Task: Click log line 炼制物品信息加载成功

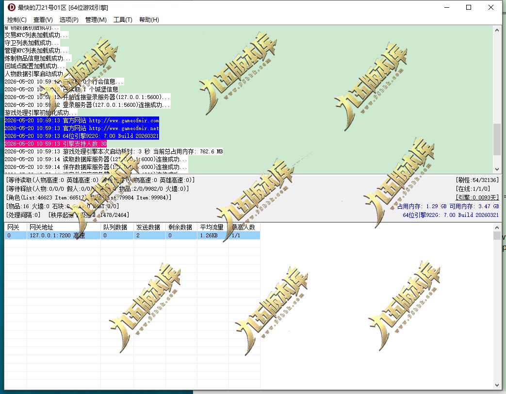Action: (38, 58)
